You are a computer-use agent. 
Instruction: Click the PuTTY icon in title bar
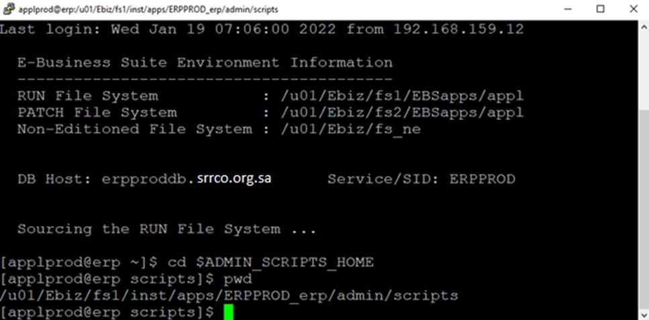[x=9, y=10]
